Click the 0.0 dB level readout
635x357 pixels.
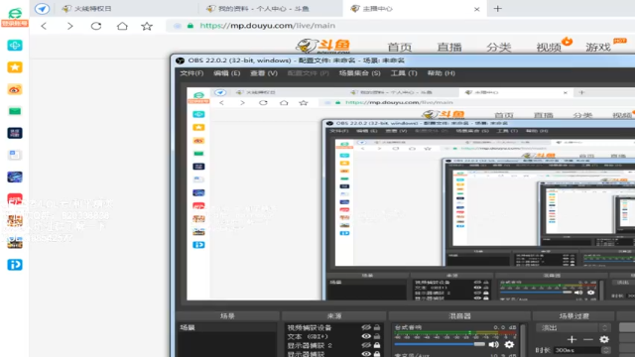coord(505,327)
